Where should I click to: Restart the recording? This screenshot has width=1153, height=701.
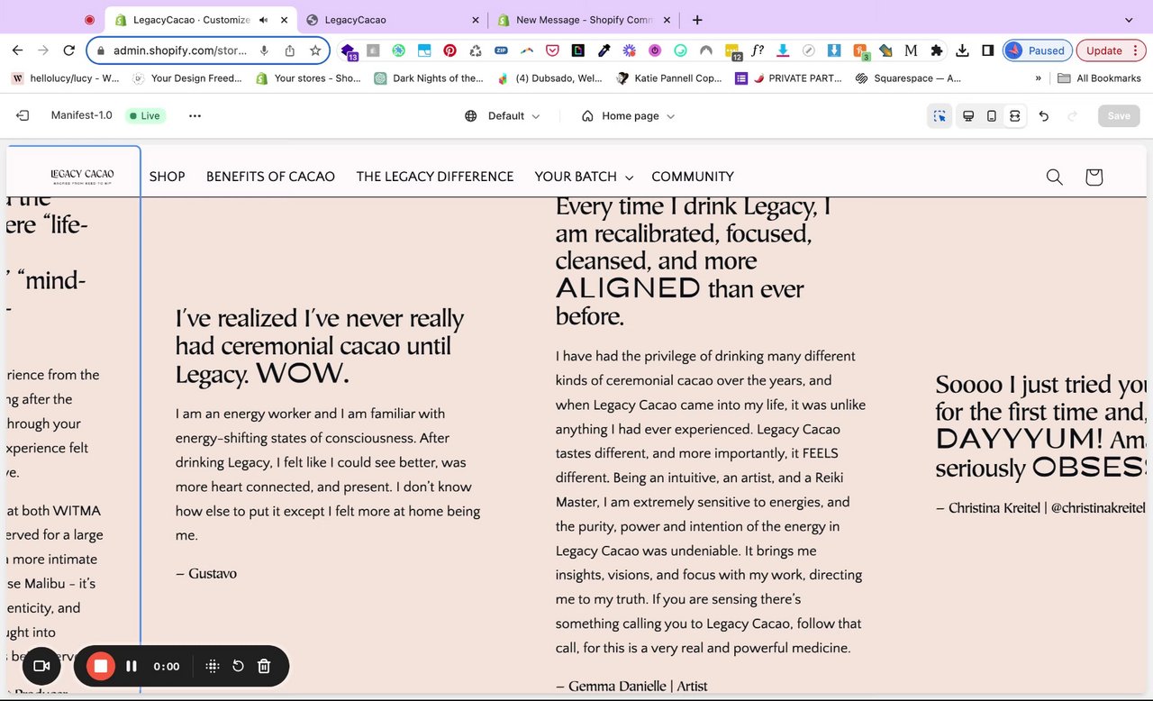click(238, 666)
